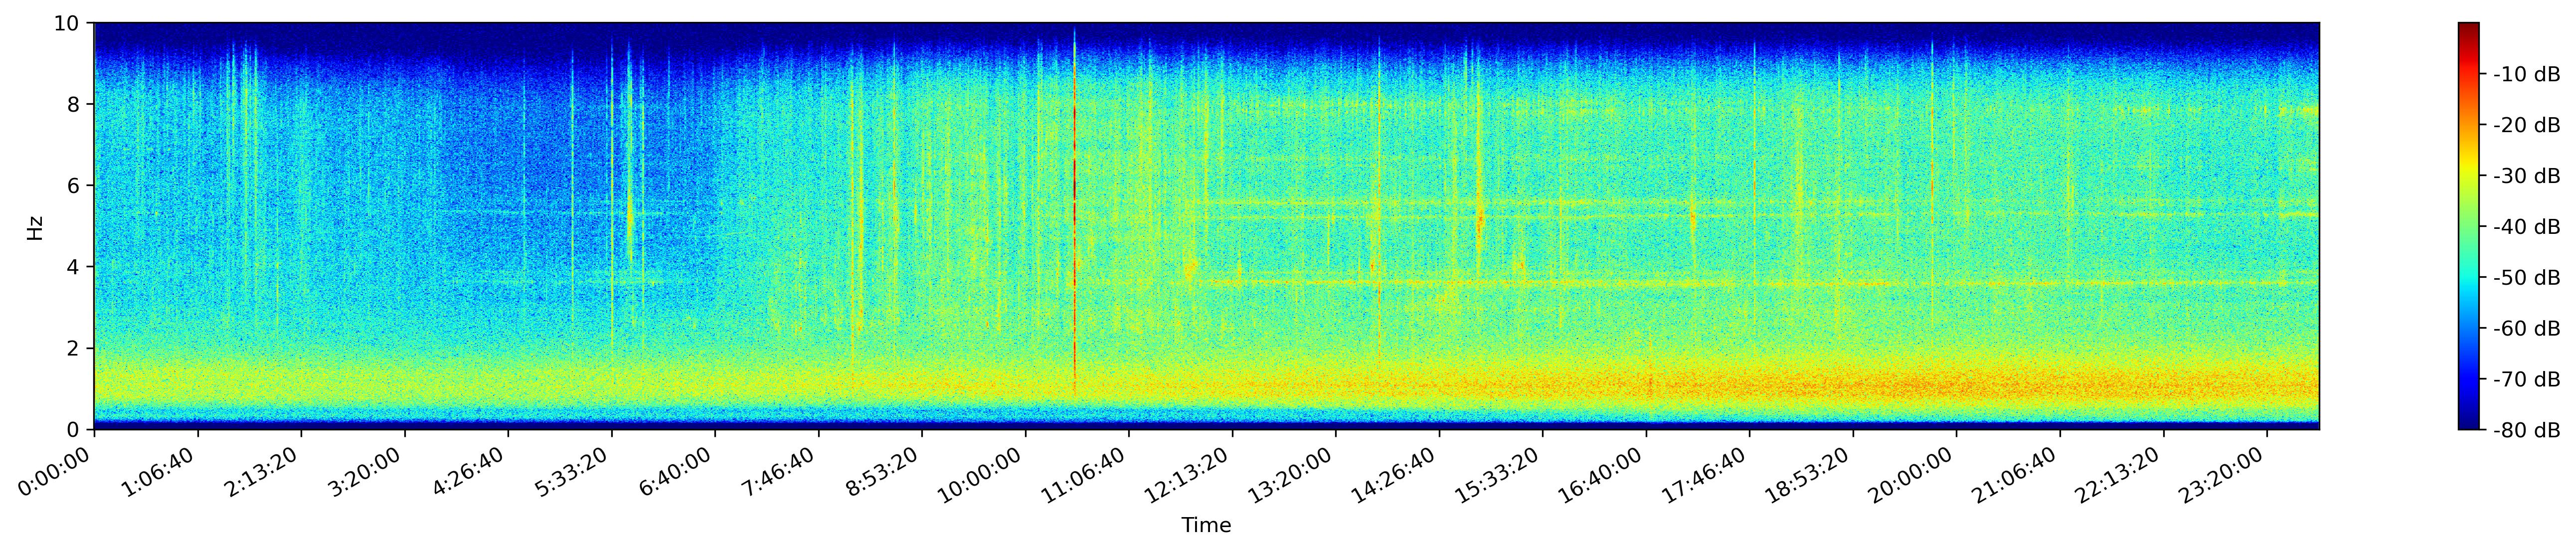Viewport: 2576px width, 551px height.
Task: Click the -20 dB colorbar label
Action: tap(2526, 125)
